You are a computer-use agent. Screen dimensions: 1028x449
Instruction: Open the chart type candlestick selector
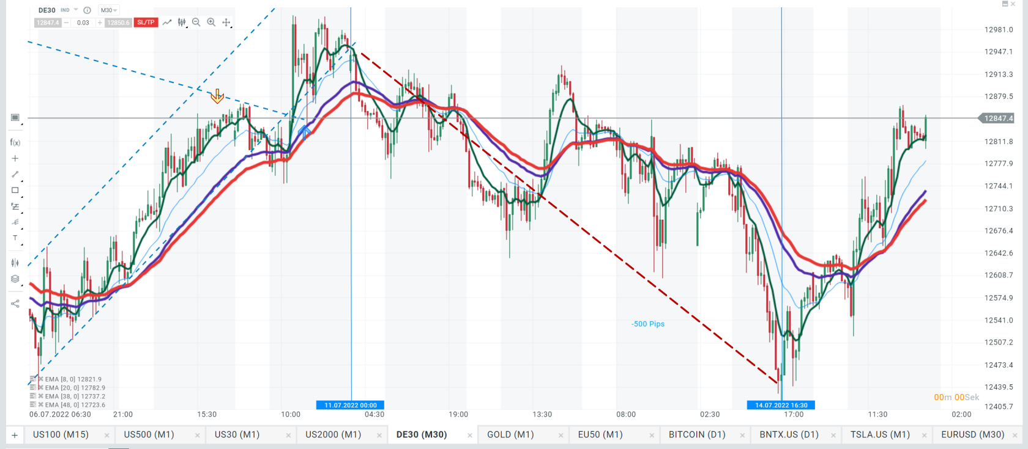coord(182,23)
